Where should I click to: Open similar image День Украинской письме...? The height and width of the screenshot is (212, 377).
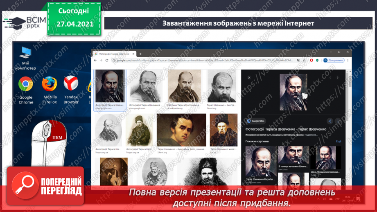tap(325, 158)
